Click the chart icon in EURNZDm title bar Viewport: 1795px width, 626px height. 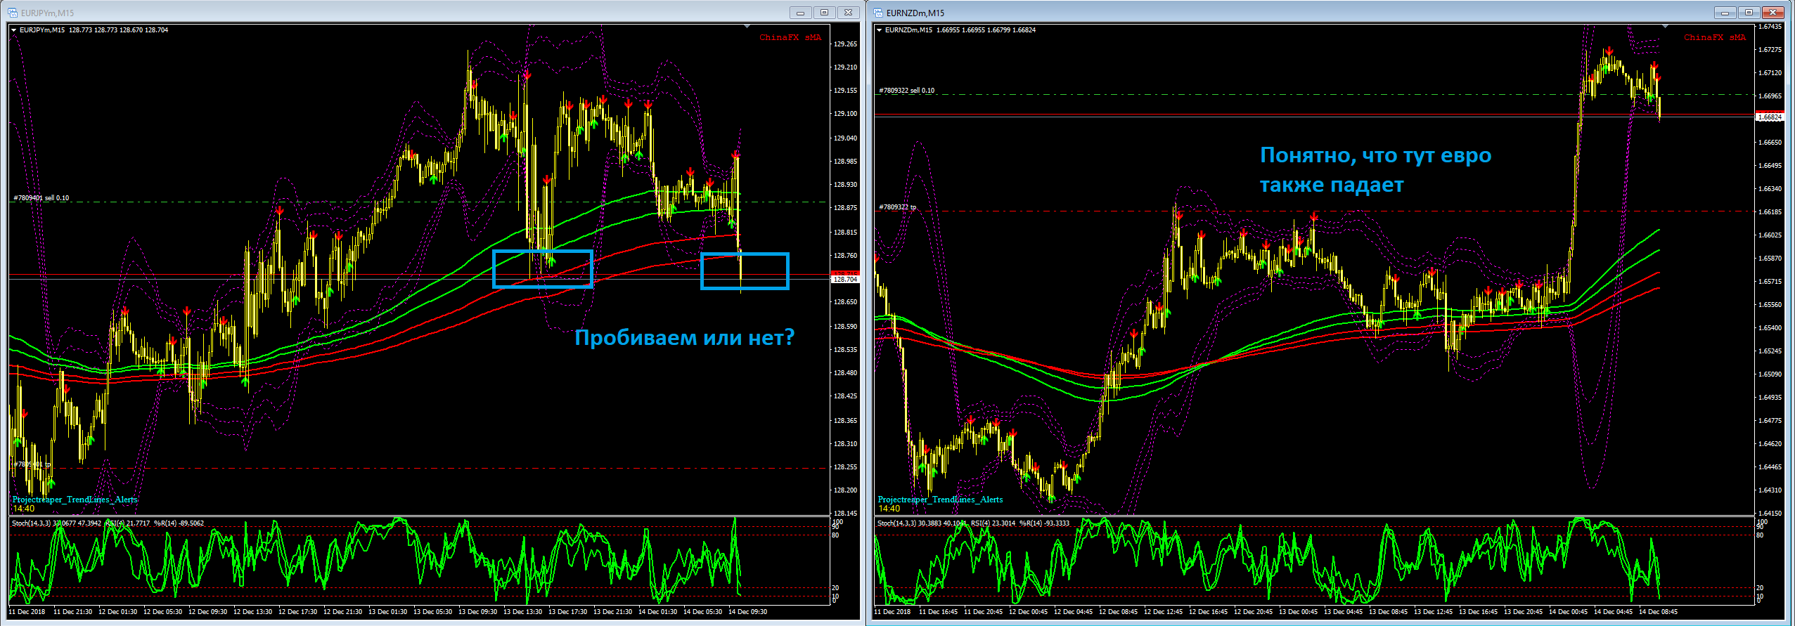878,13
